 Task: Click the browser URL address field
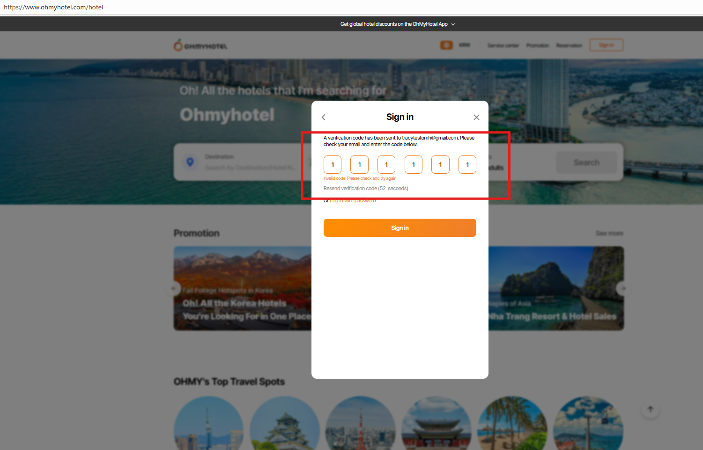tap(351, 7)
